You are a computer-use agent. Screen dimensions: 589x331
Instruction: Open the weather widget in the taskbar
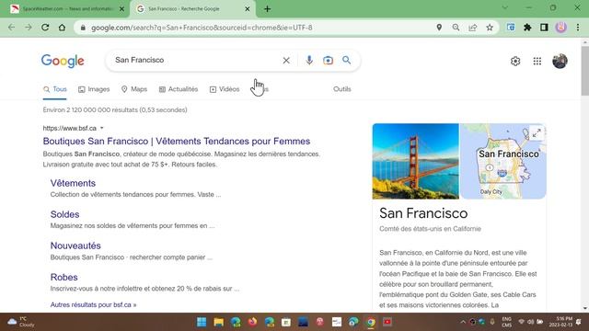21,322
